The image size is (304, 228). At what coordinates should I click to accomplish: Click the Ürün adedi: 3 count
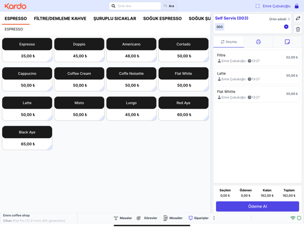[x=279, y=19]
